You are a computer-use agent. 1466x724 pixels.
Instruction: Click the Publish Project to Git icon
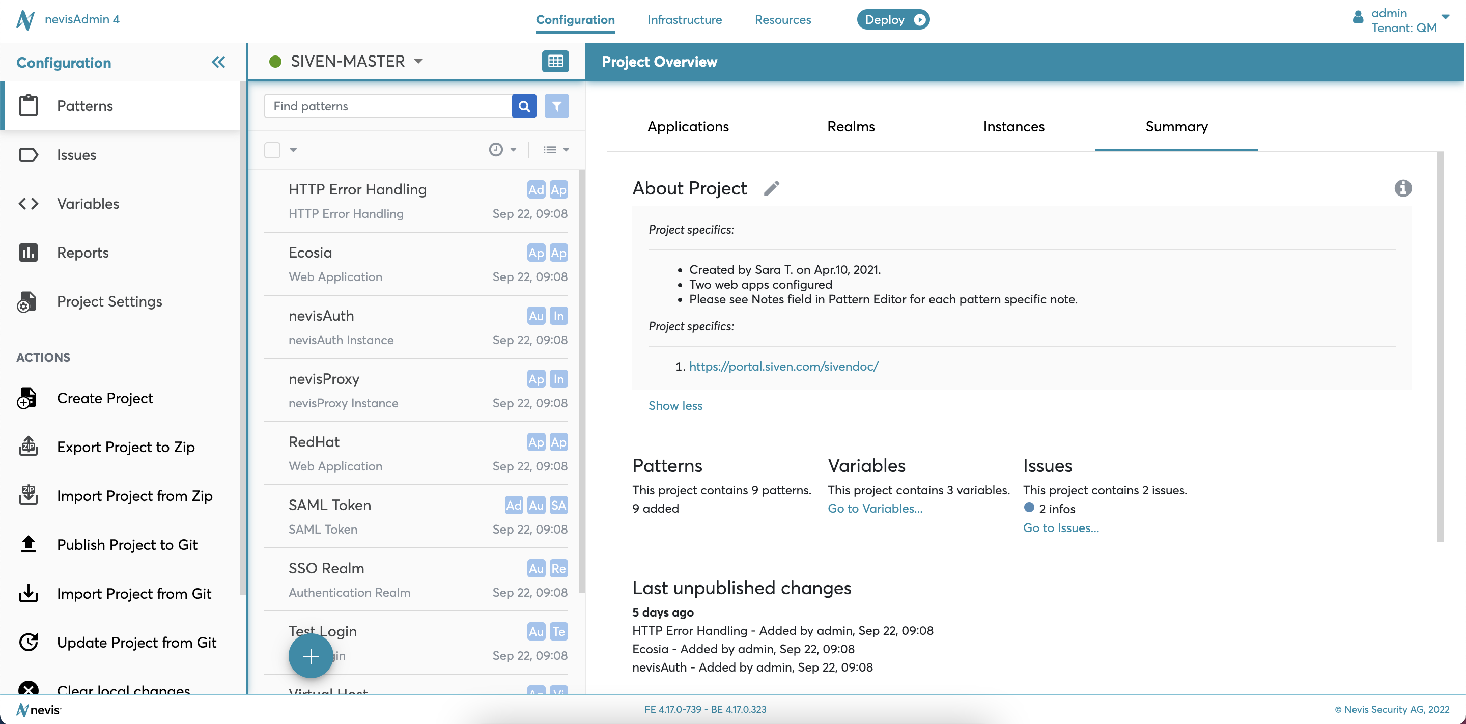tap(28, 545)
